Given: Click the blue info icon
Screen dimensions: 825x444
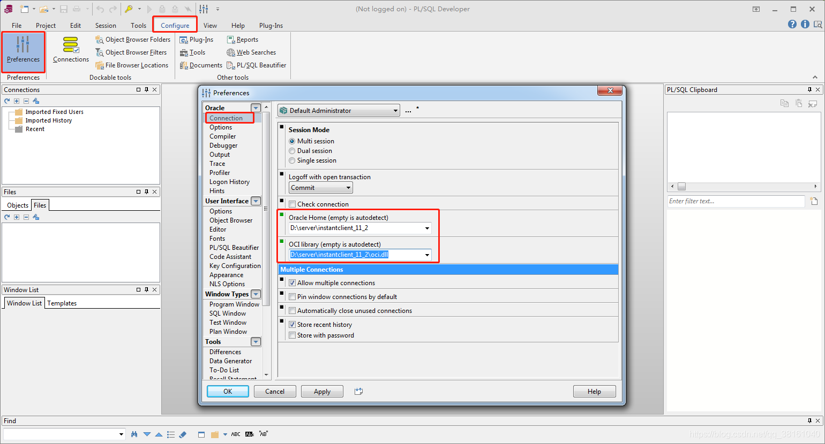Looking at the screenshot, I should [805, 24].
